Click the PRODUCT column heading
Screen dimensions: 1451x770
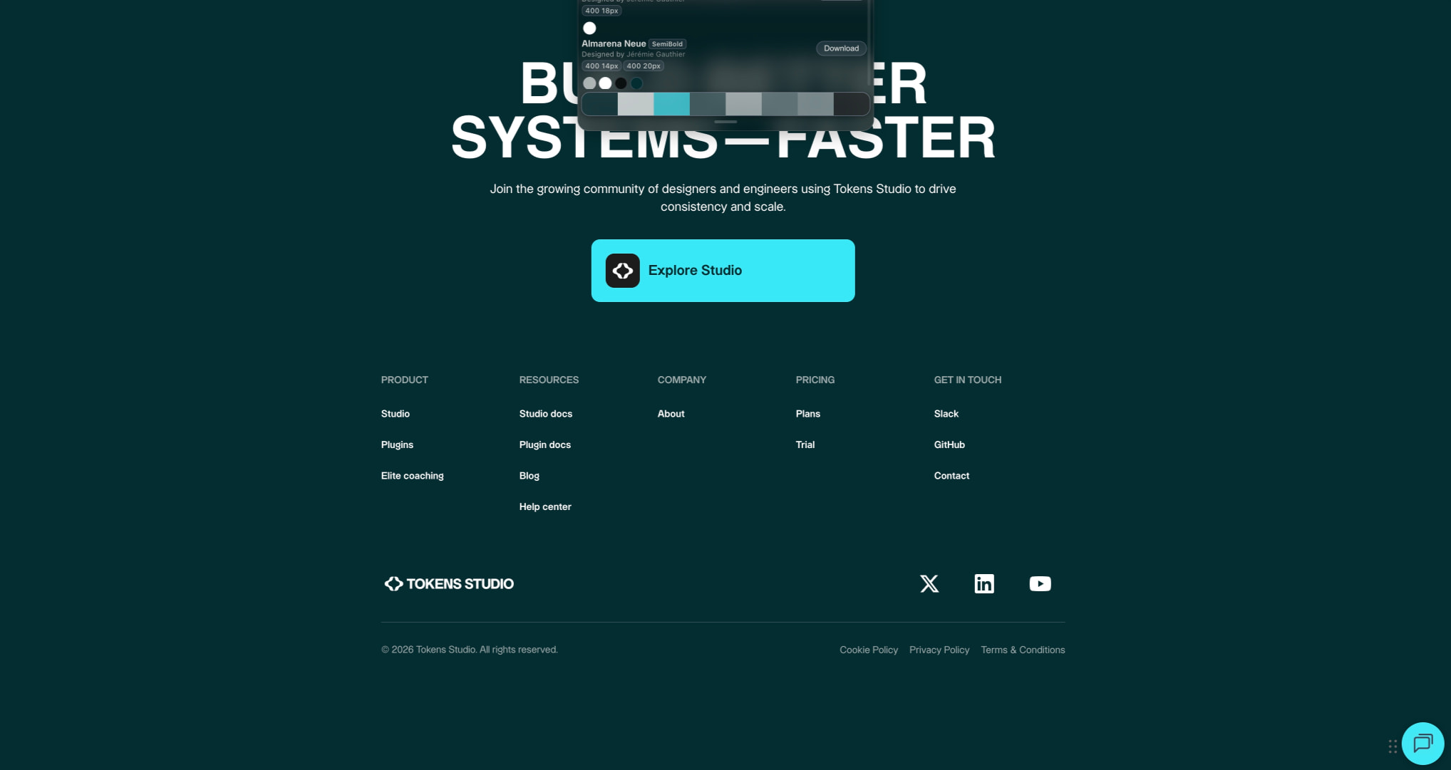point(405,380)
